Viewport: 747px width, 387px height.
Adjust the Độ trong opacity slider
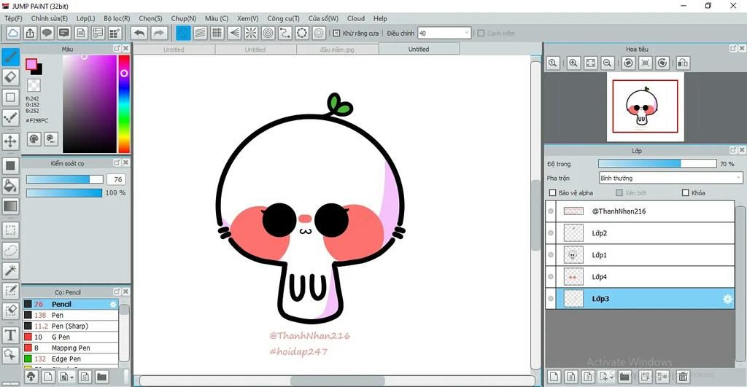(x=657, y=164)
